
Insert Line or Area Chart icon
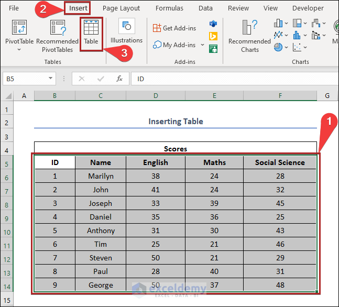[x=278, y=35]
